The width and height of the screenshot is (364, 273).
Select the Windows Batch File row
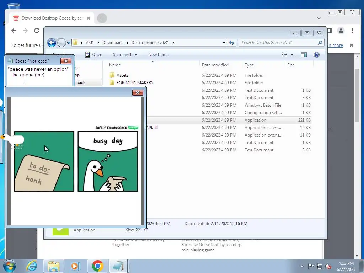(230, 105)
